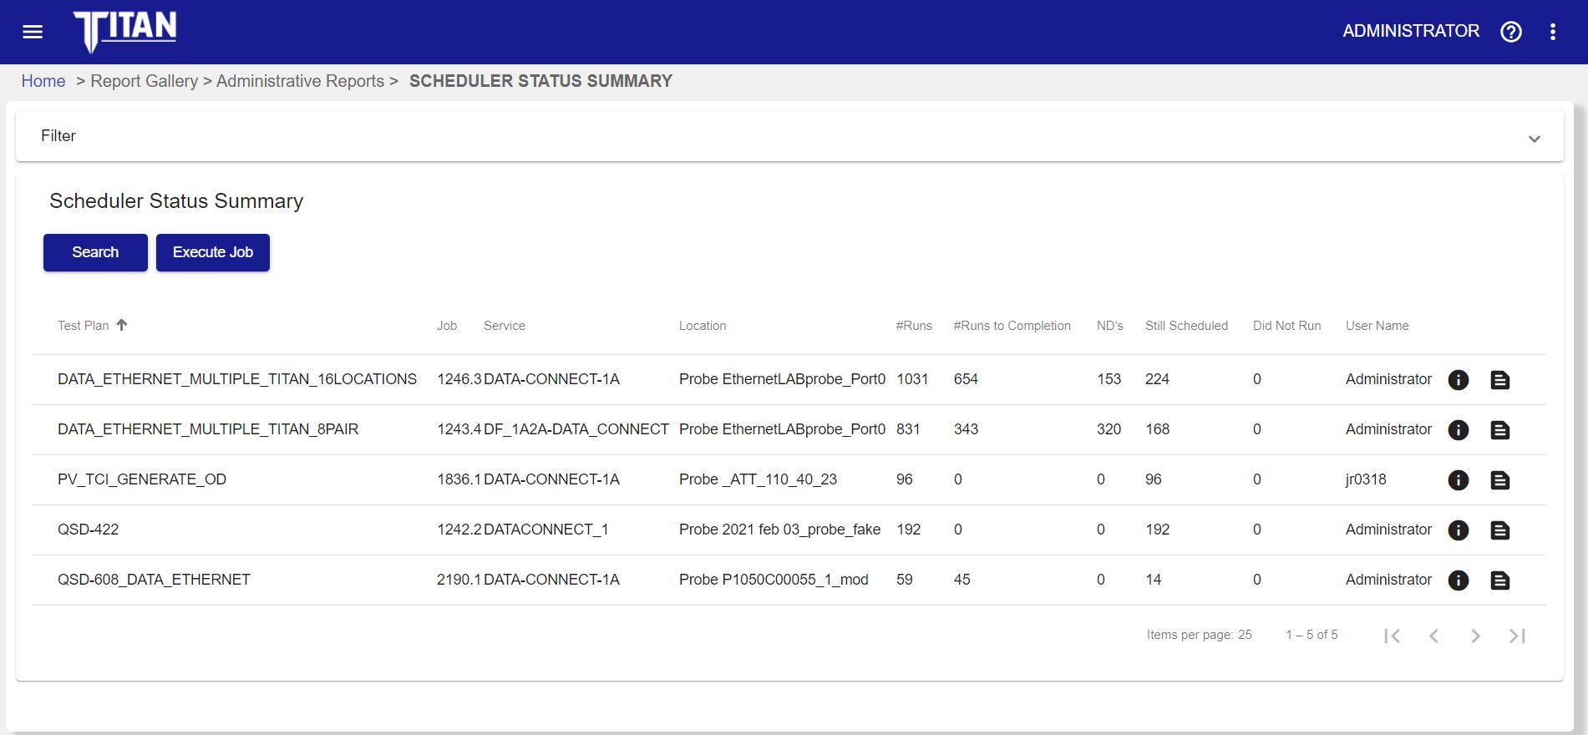The width and height of the screenshot is (1588, 735).
Task: Sort by #Runs to Completion column header
Action: point(1012,326)
